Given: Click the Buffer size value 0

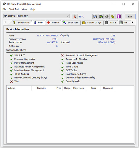Looking at the screenshot, I should tap(57, 46).
